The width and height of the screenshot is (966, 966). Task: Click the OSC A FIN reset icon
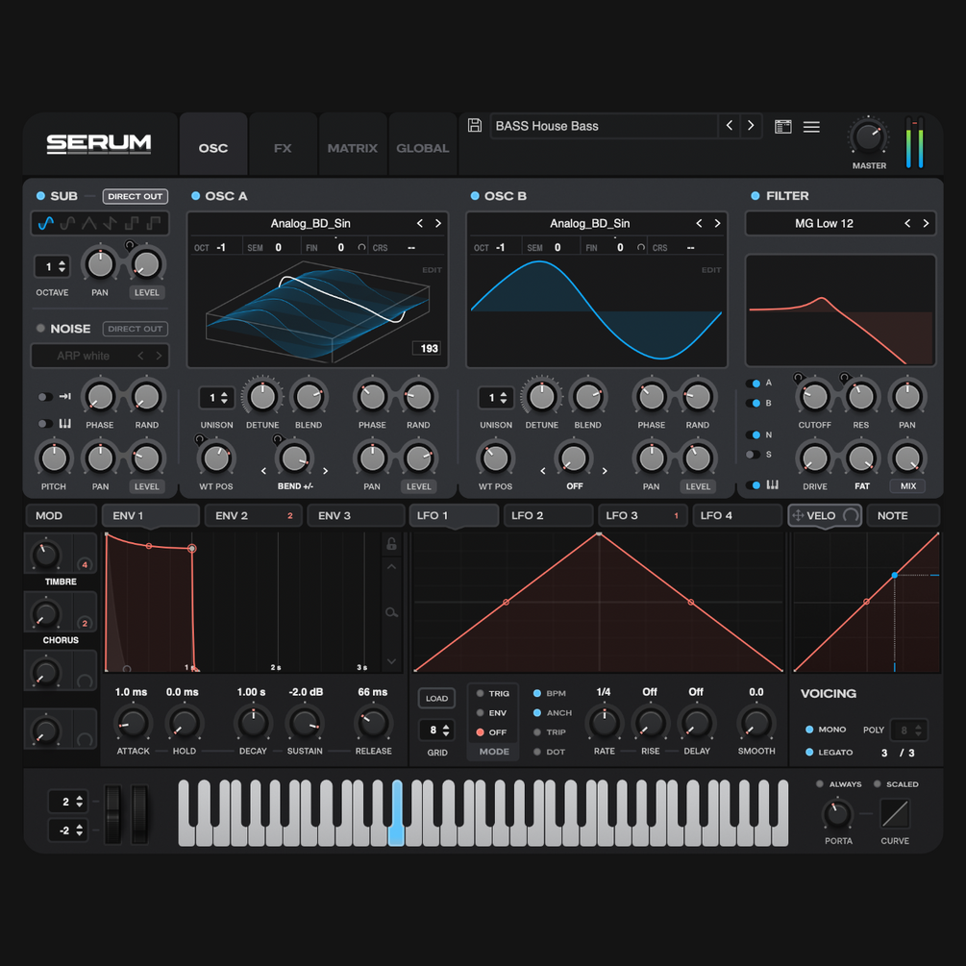361,247
